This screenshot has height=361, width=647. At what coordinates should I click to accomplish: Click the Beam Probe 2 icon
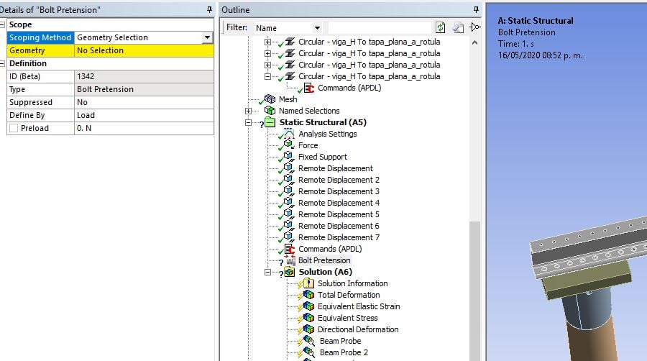tap(309, 352)
